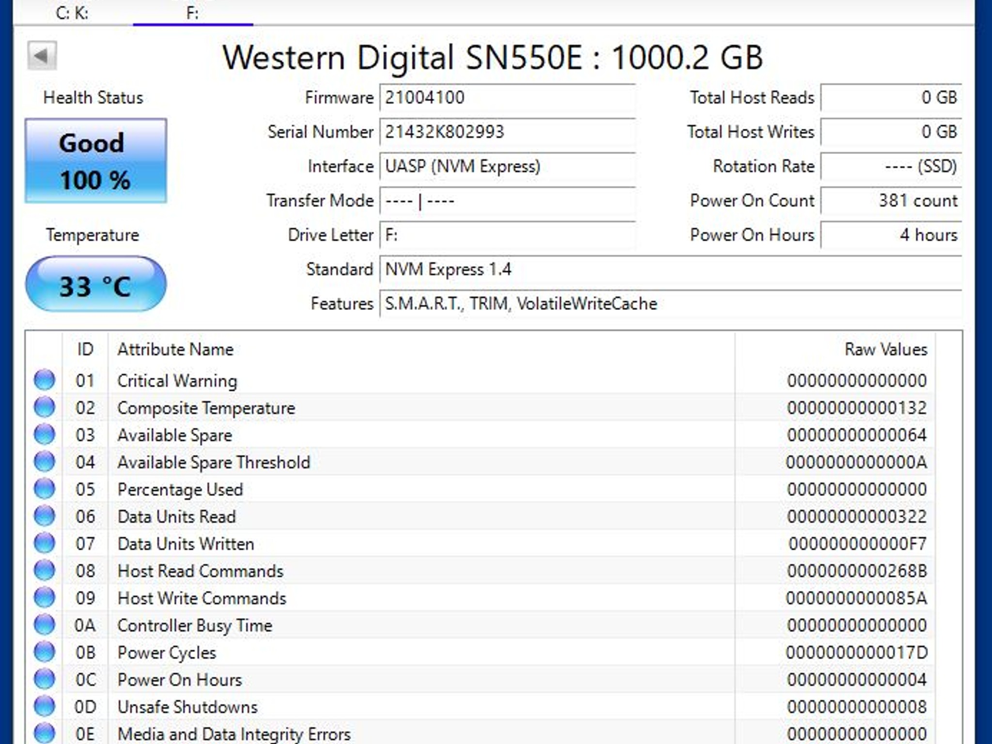This screenshot has height=744, width=992.
Task: Click raw value 000000000017D
Action: coord(856,652)
